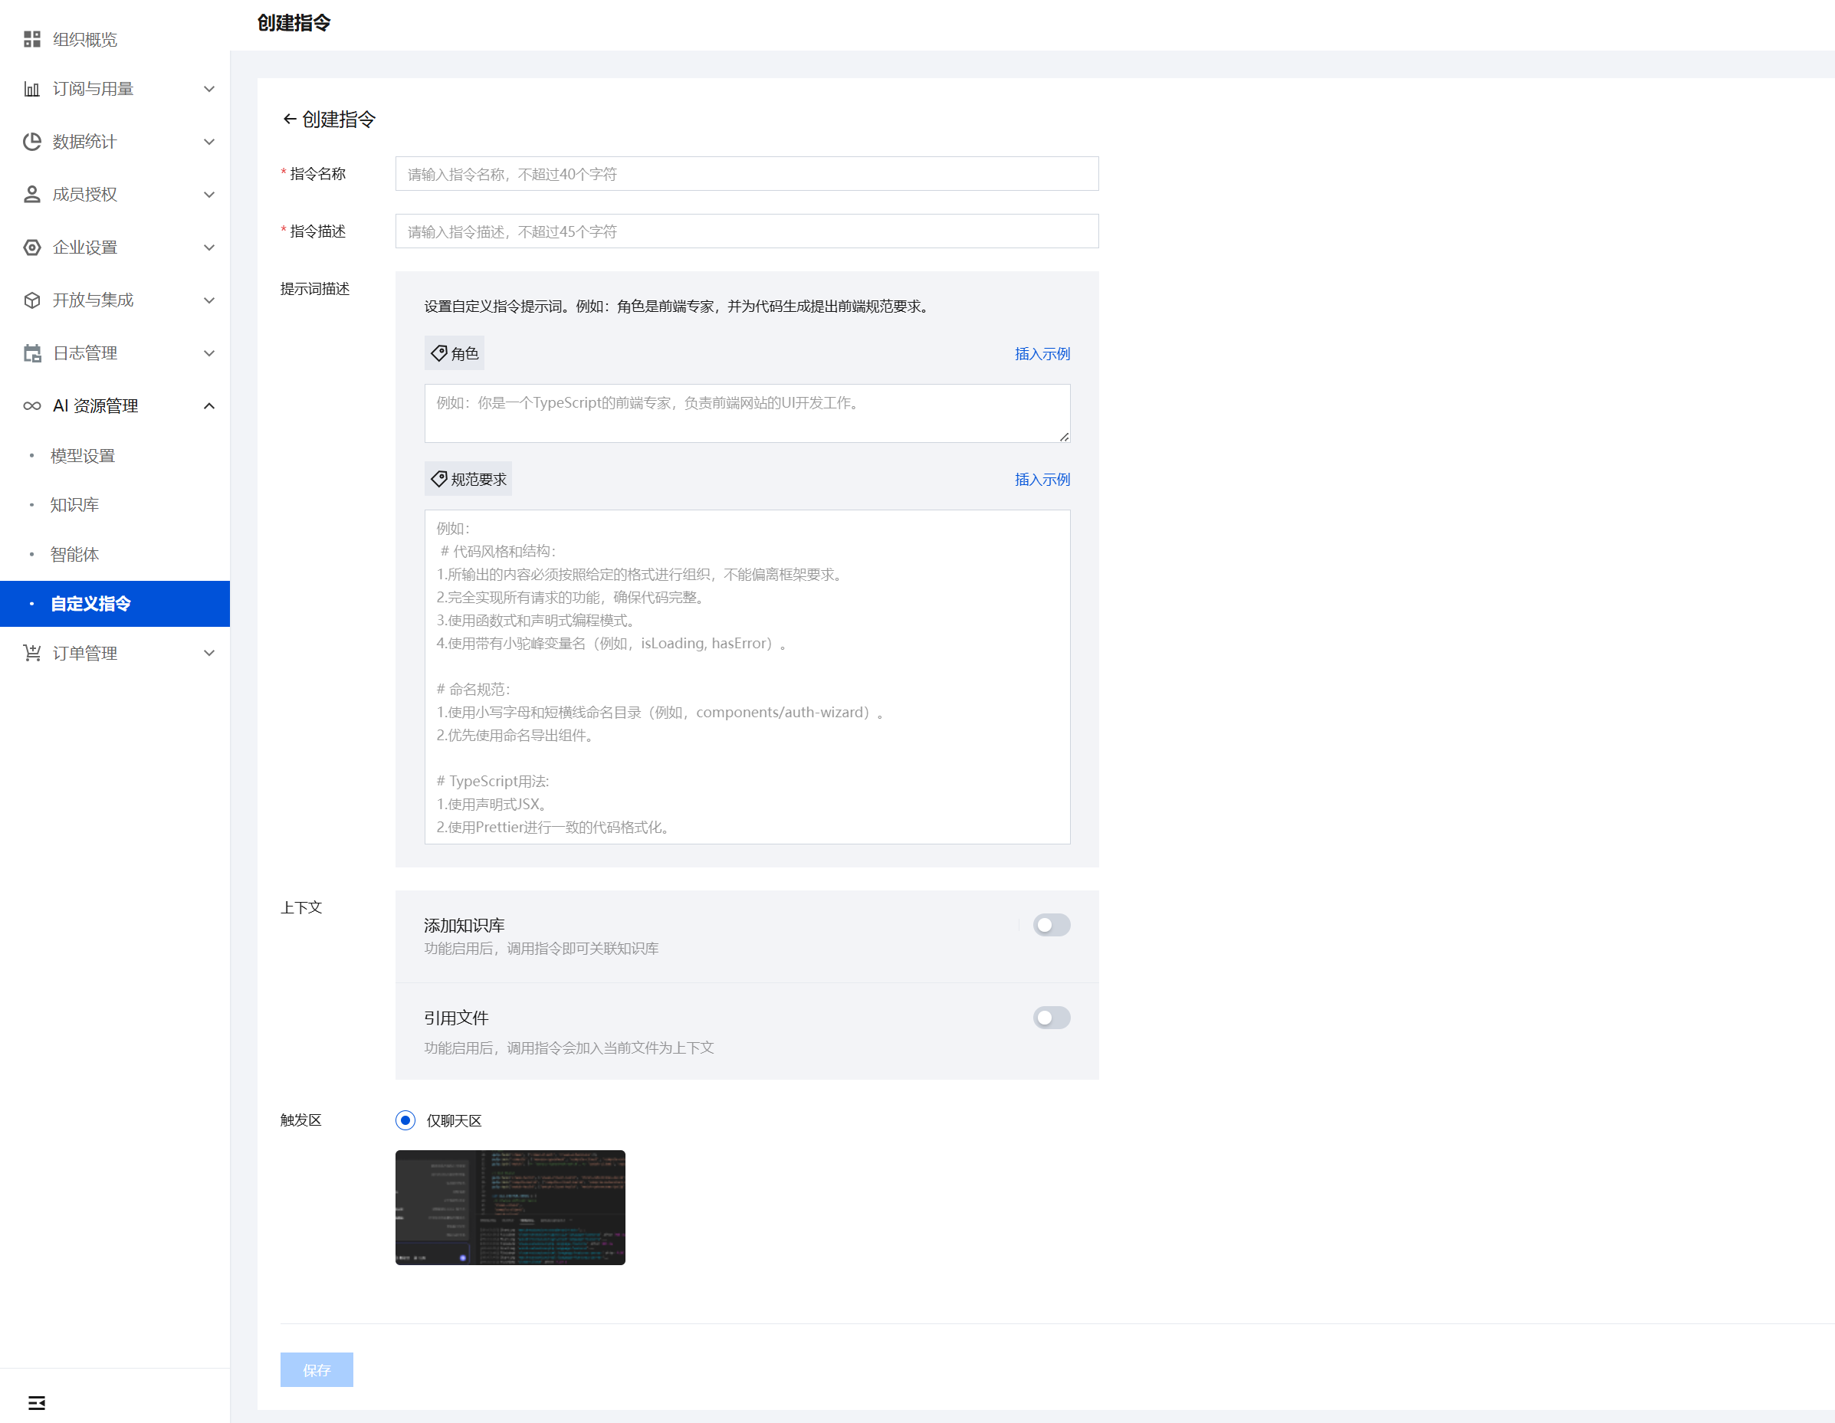Click the 指令名称 input field
The width and height of the screenshot is (1835, 1423).
(x=746, y=174)
